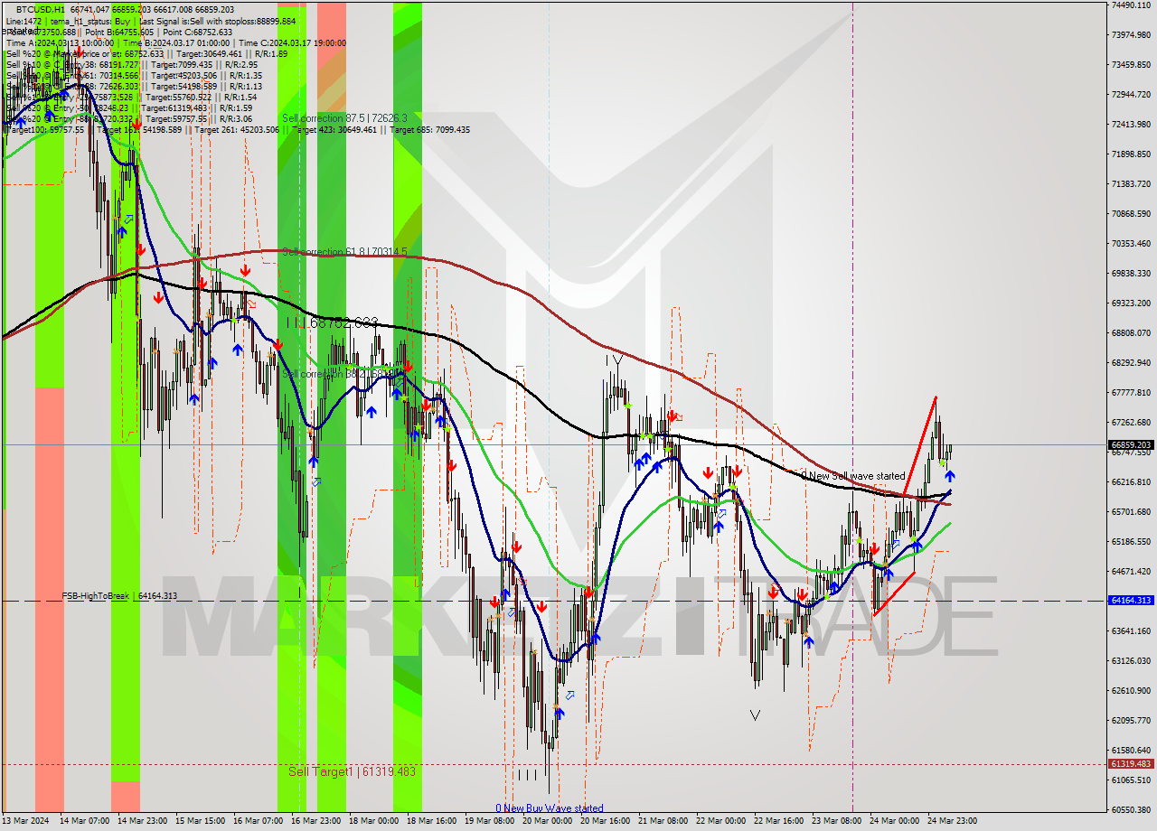Screen dimensions: 1157x831
Task: Click the 73974.90 price axis label
Action: 1131,34
